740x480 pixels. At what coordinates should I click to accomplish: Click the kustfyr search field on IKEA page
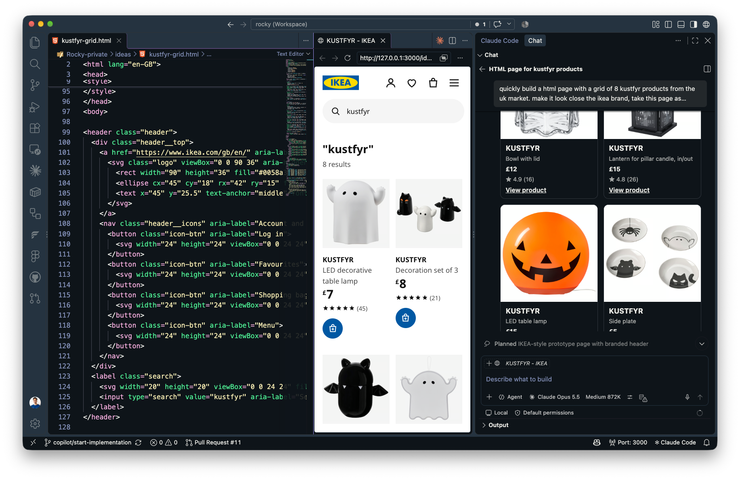[x=393, y=111]
